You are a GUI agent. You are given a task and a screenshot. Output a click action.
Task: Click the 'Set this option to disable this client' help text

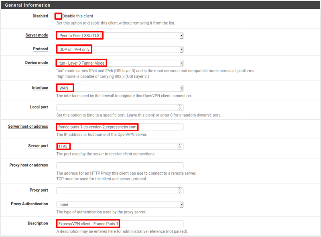[116, 23]
